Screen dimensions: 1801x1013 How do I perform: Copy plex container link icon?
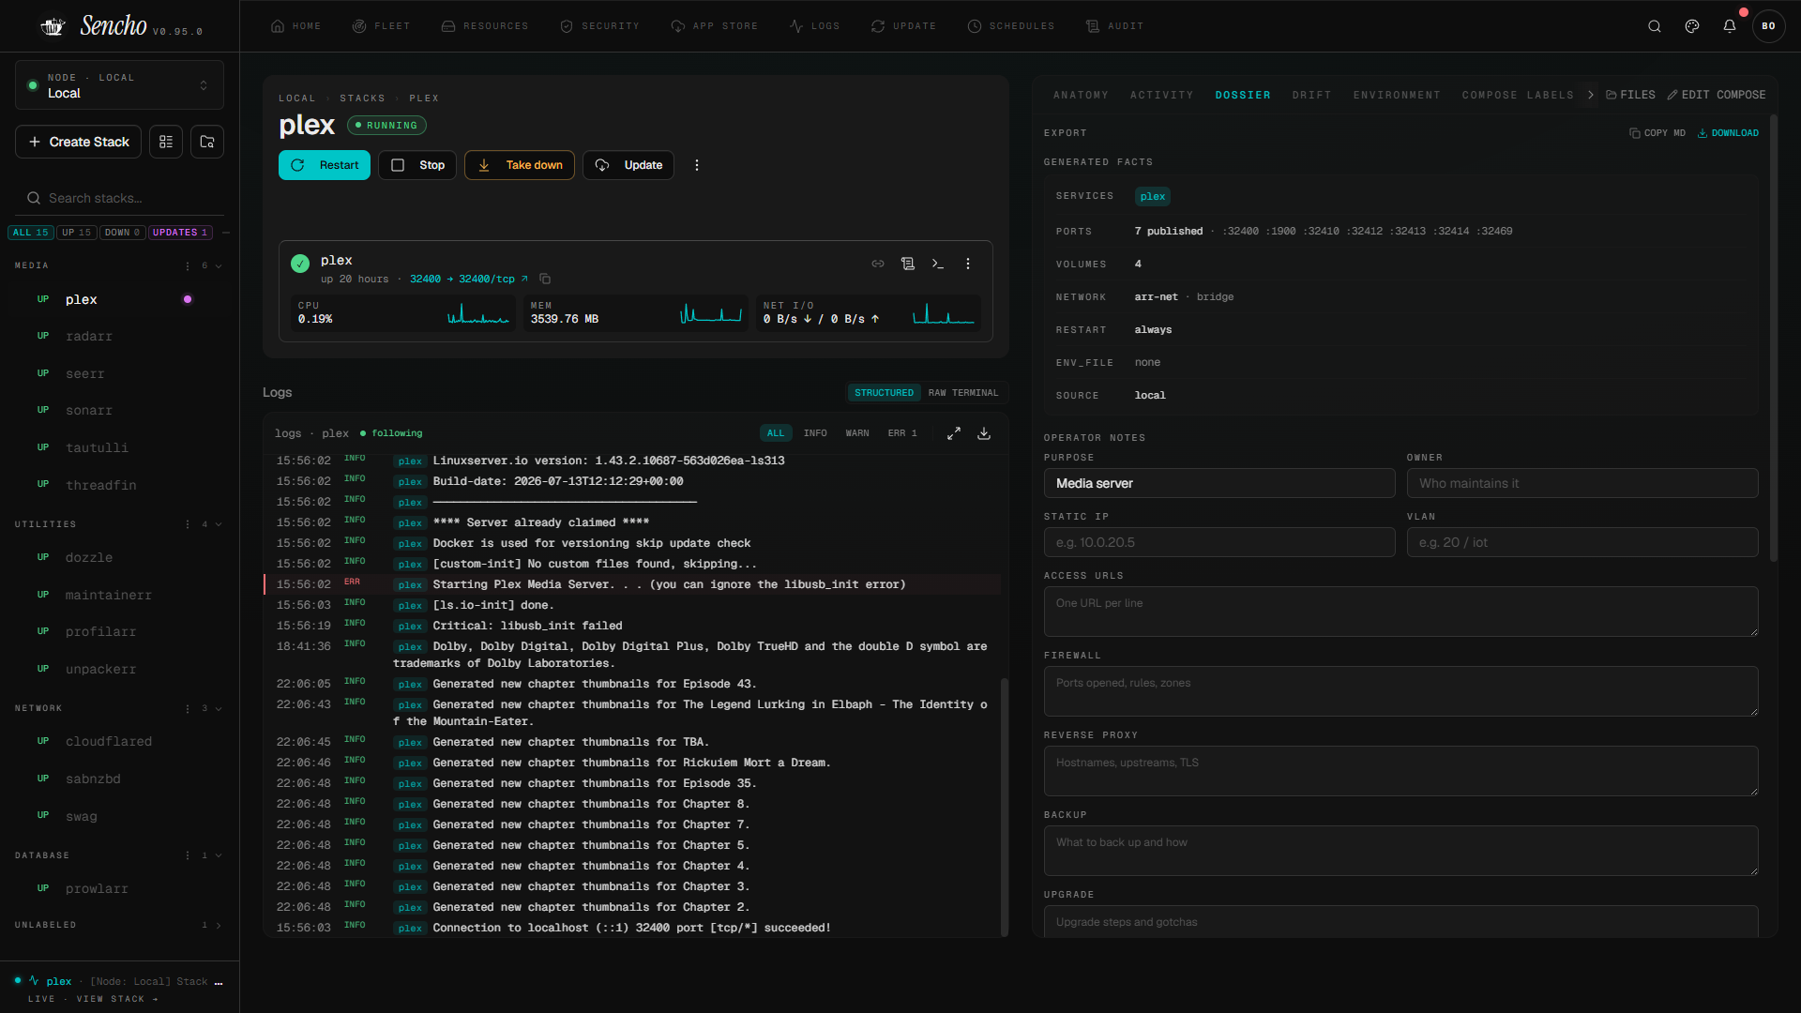click(878, 264)
